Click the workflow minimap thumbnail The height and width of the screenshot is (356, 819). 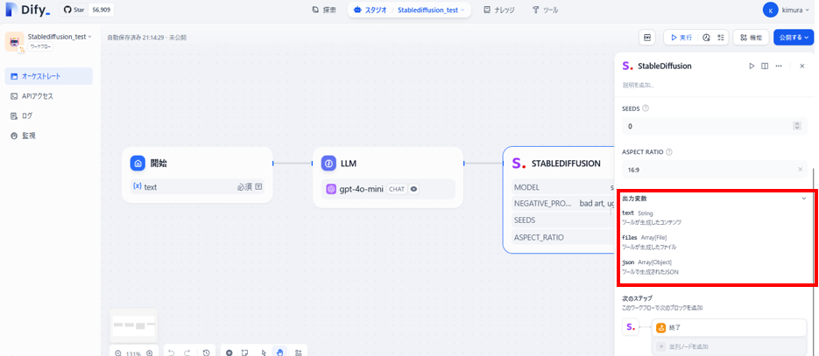134,325
